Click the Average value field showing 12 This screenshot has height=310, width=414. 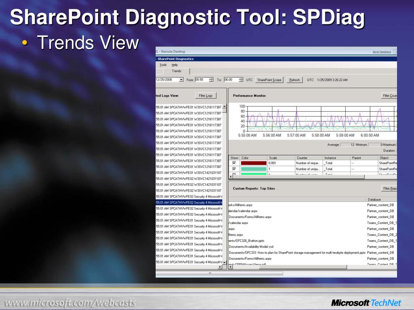tap(347, 145)
